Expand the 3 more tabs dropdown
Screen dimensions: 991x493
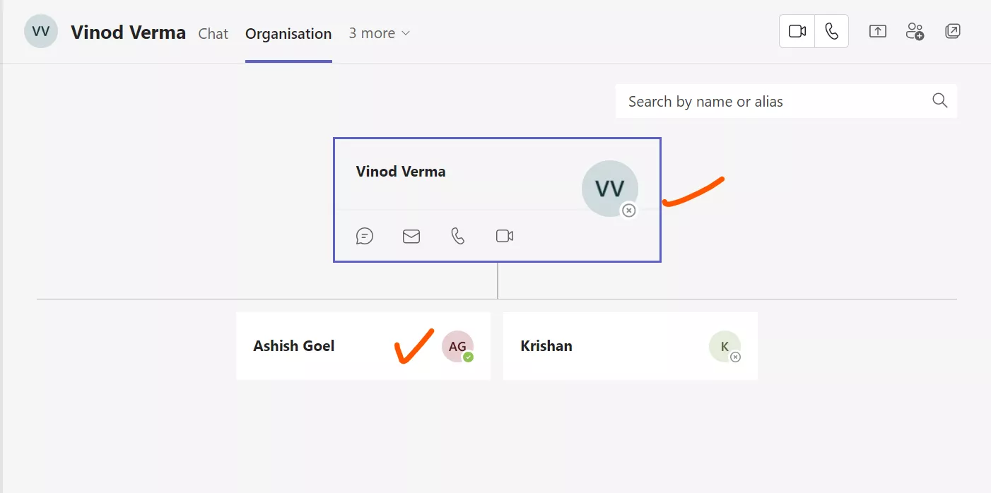(379, 33)
